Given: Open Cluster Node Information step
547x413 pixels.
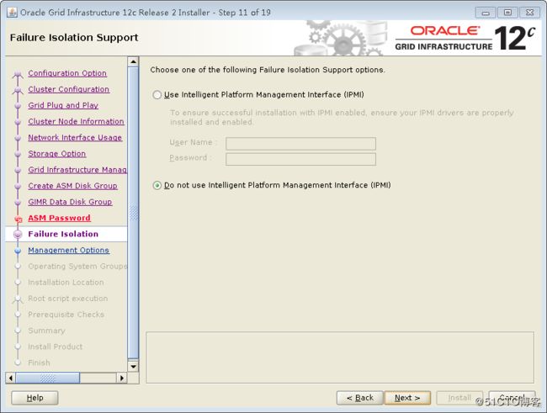Looking at the screenshot, I should point(76,121).
